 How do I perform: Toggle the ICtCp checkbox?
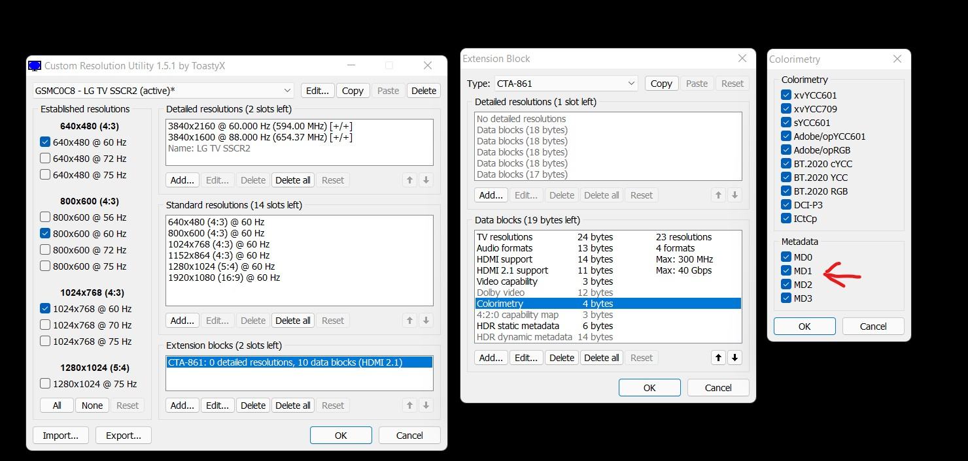coord(786,219)
